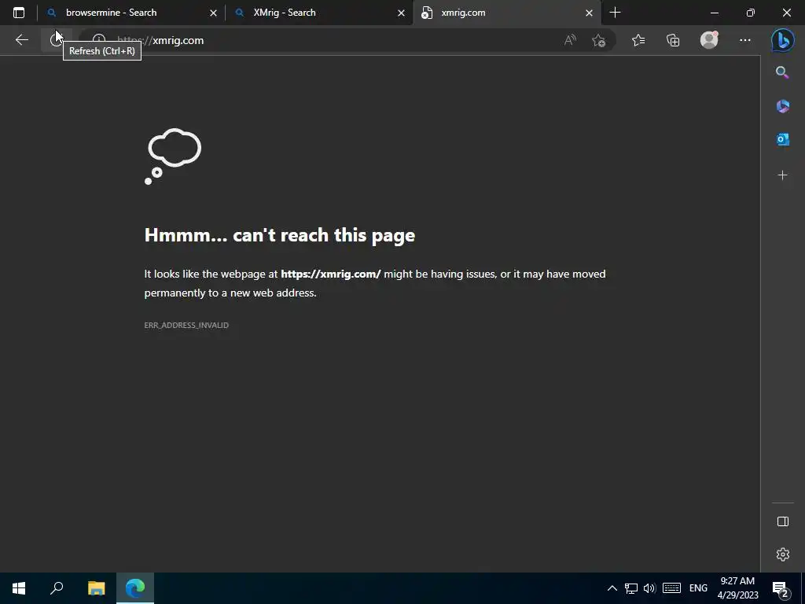Viewport: 805px width, 604px height.
Task: Click Microsoft Edge taskbar icon
Action: tap(135, 588)
